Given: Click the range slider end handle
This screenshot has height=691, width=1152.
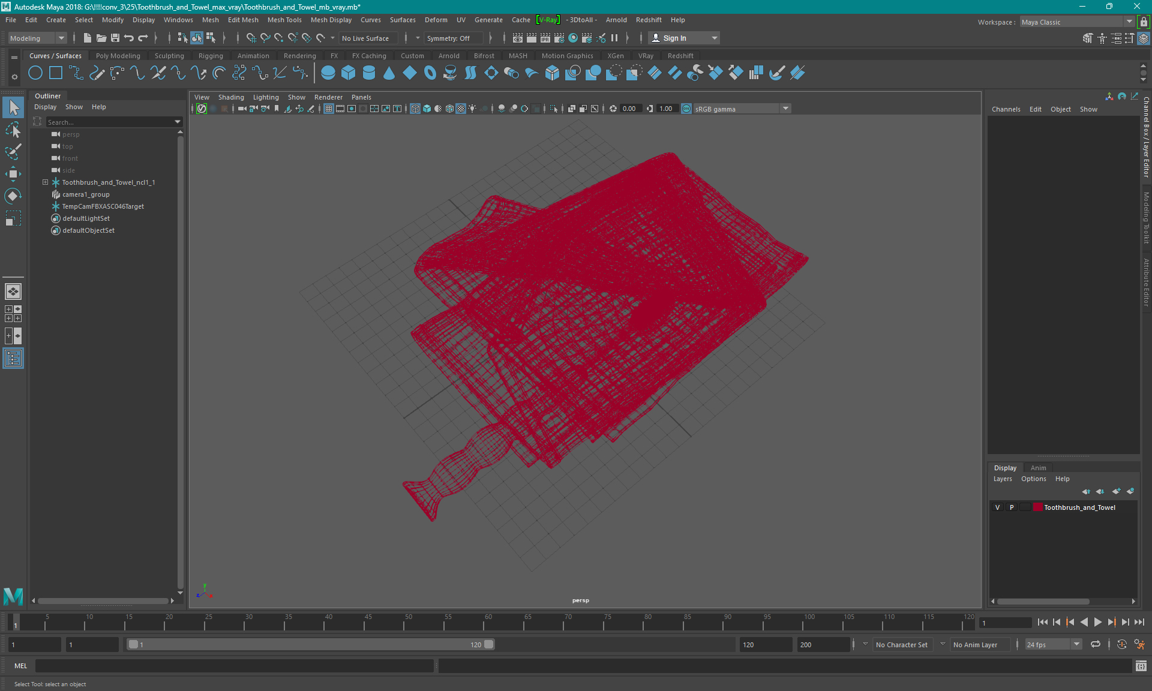Looking at the screenshot, I should coord(489,644).
